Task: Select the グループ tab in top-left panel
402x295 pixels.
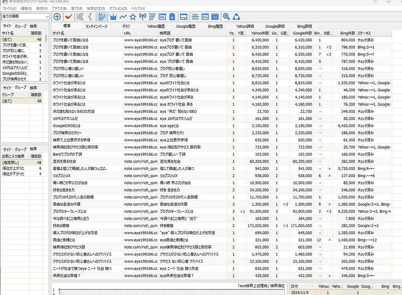Action: pos(21,26)
